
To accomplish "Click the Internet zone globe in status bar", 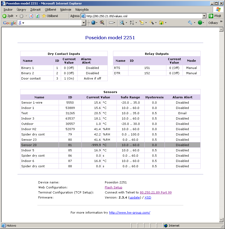I will click(166, 226).
